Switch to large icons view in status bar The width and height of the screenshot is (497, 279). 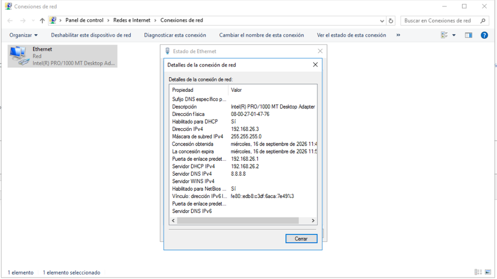click(x=488, y=272)
